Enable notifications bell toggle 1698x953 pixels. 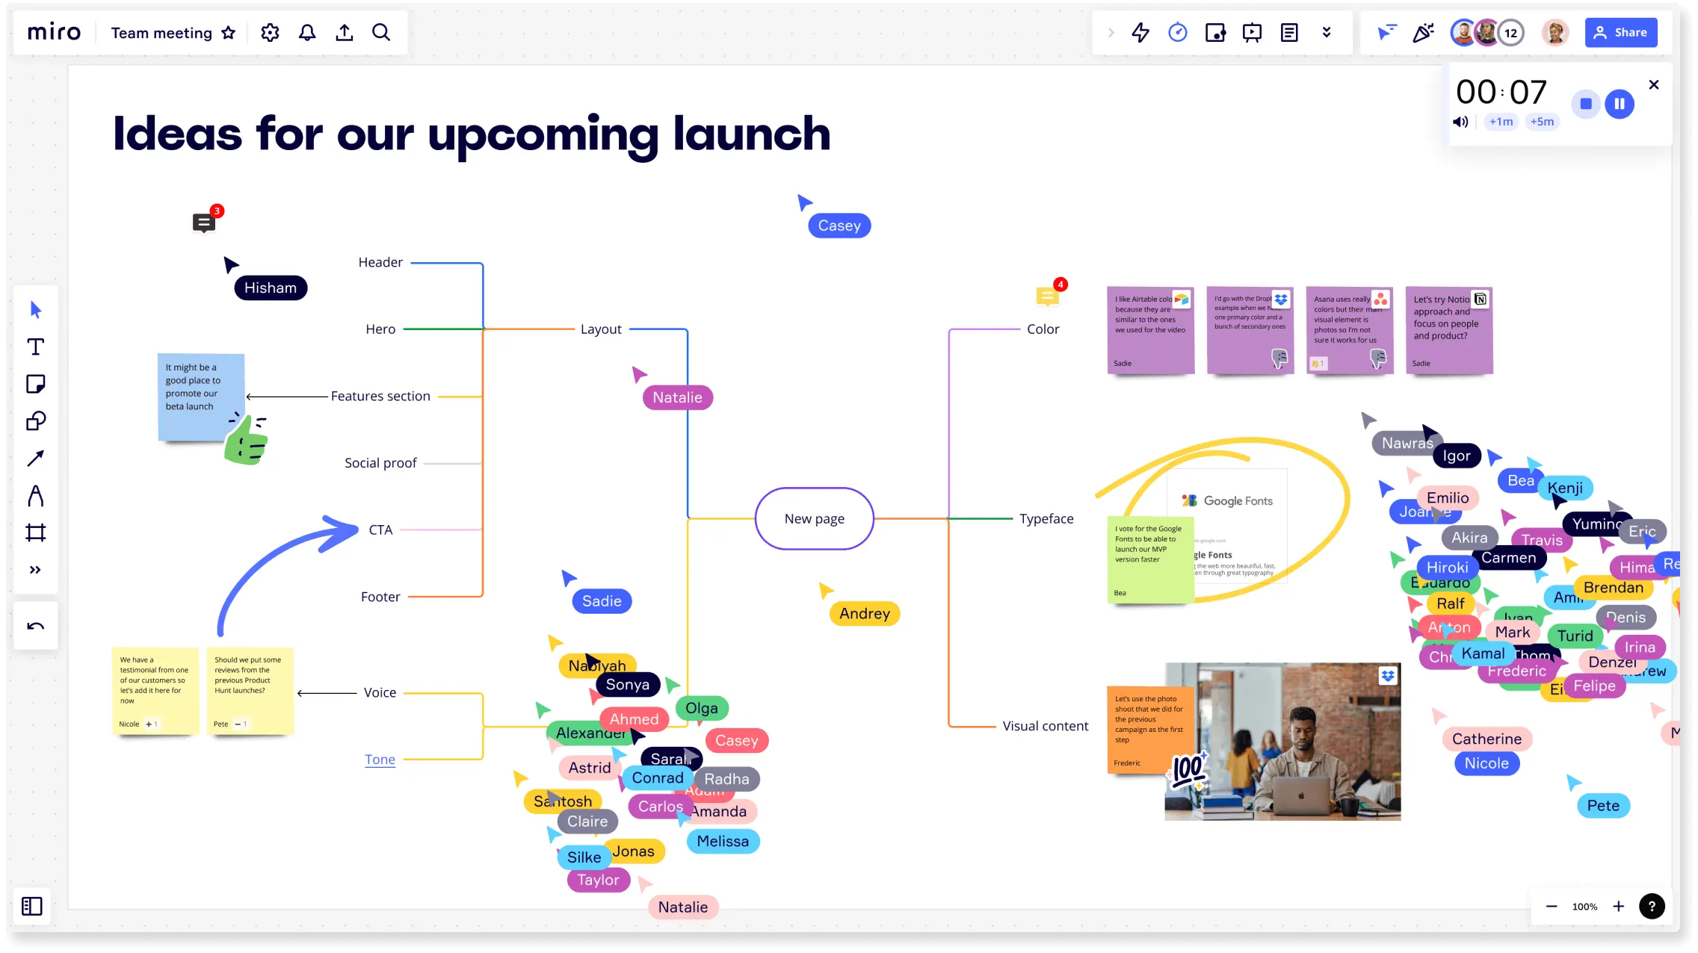pos(306,33)
